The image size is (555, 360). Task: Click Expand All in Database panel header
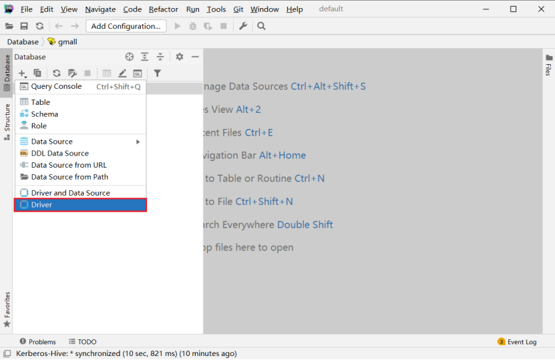145,57
